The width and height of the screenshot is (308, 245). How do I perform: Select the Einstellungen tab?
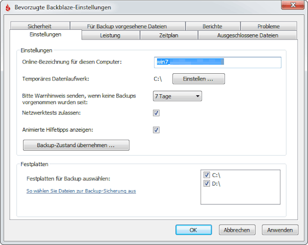pos(45,34)
